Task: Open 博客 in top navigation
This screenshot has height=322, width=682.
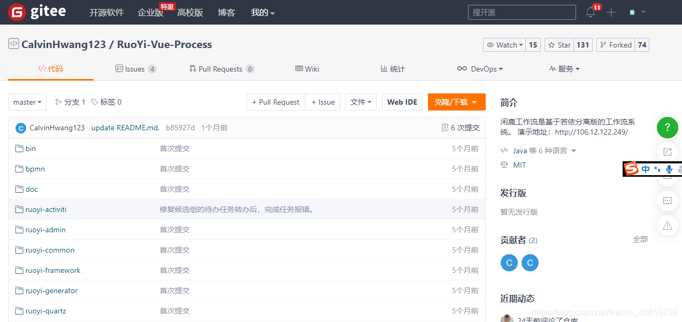Action: click(226, 12)
